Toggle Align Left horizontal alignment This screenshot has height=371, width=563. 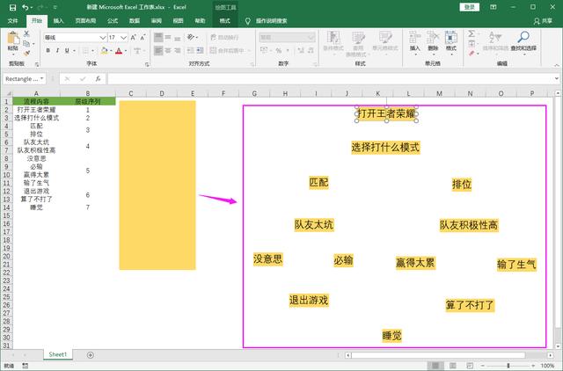tap(158, 51)
